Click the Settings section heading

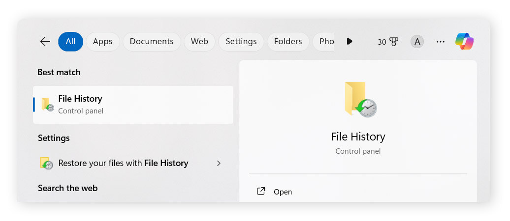coord(54,138)
